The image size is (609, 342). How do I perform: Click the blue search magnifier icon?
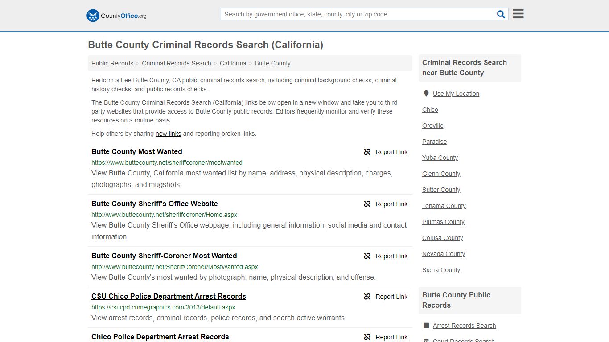(x=501, y=14)
